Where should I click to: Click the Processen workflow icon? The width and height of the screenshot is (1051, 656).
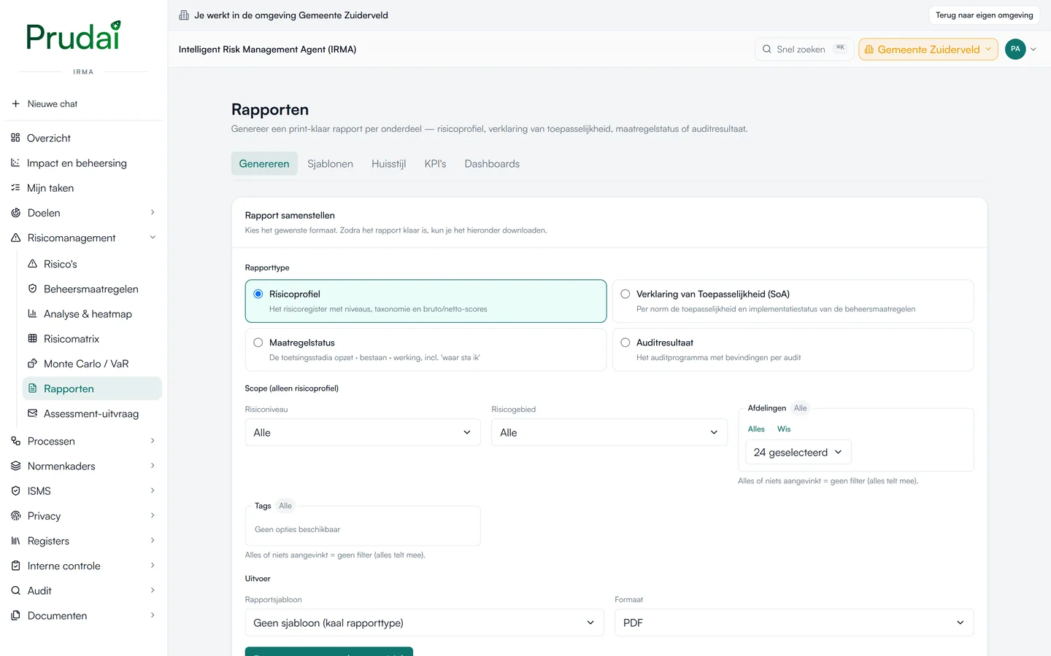pos(15,441)
